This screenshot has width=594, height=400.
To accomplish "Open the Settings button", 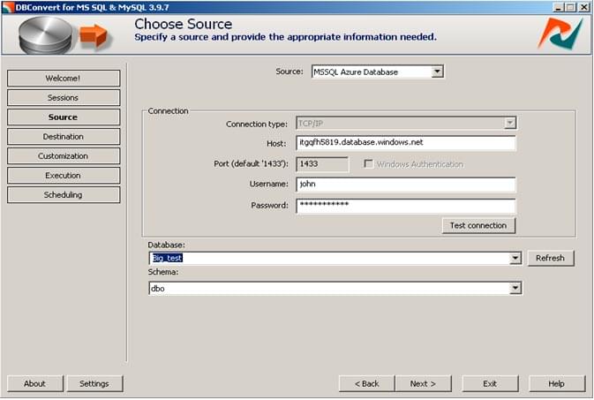I will pos(94,384).
